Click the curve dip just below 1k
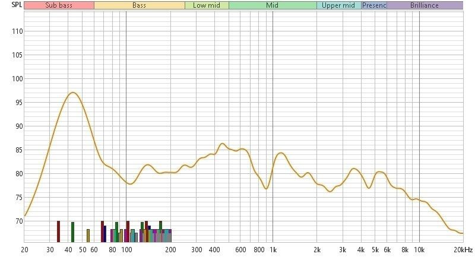The image size is (475, 257). pyautogui.click(x=266, y=189)
